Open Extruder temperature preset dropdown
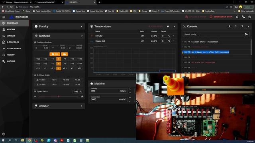 point(173,36)
